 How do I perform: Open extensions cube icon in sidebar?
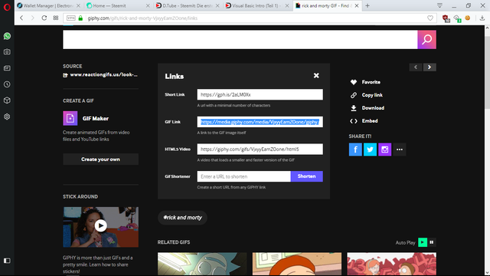(7, 100)
